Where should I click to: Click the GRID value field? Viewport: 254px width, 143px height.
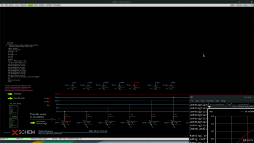pyautogui.click(x=25, y=139)
